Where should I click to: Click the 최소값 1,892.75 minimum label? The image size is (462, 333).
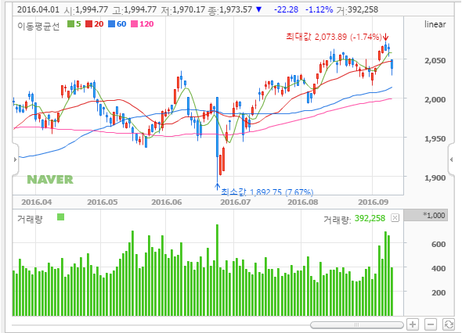(x=267, y=192)
